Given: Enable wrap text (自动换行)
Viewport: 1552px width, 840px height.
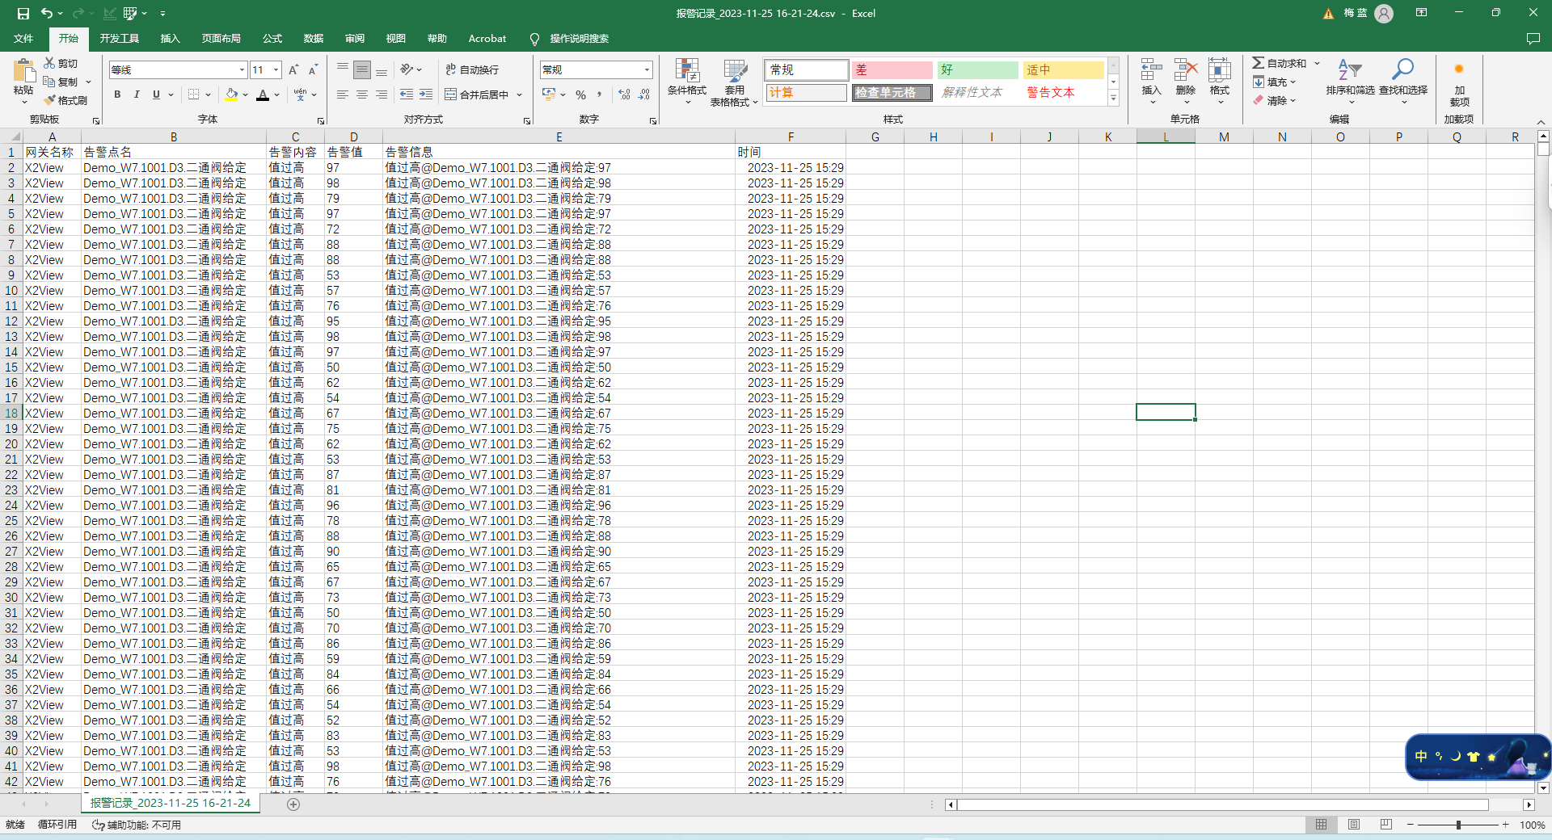Looking at the screenshot, I should point(472,70).
